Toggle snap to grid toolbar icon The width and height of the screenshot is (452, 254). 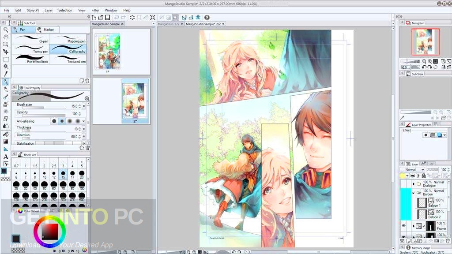198,18
